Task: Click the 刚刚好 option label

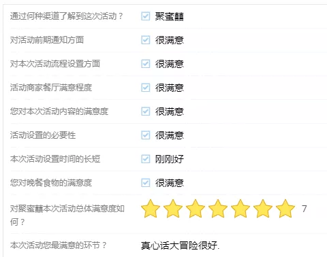Action: coord(170,159)
